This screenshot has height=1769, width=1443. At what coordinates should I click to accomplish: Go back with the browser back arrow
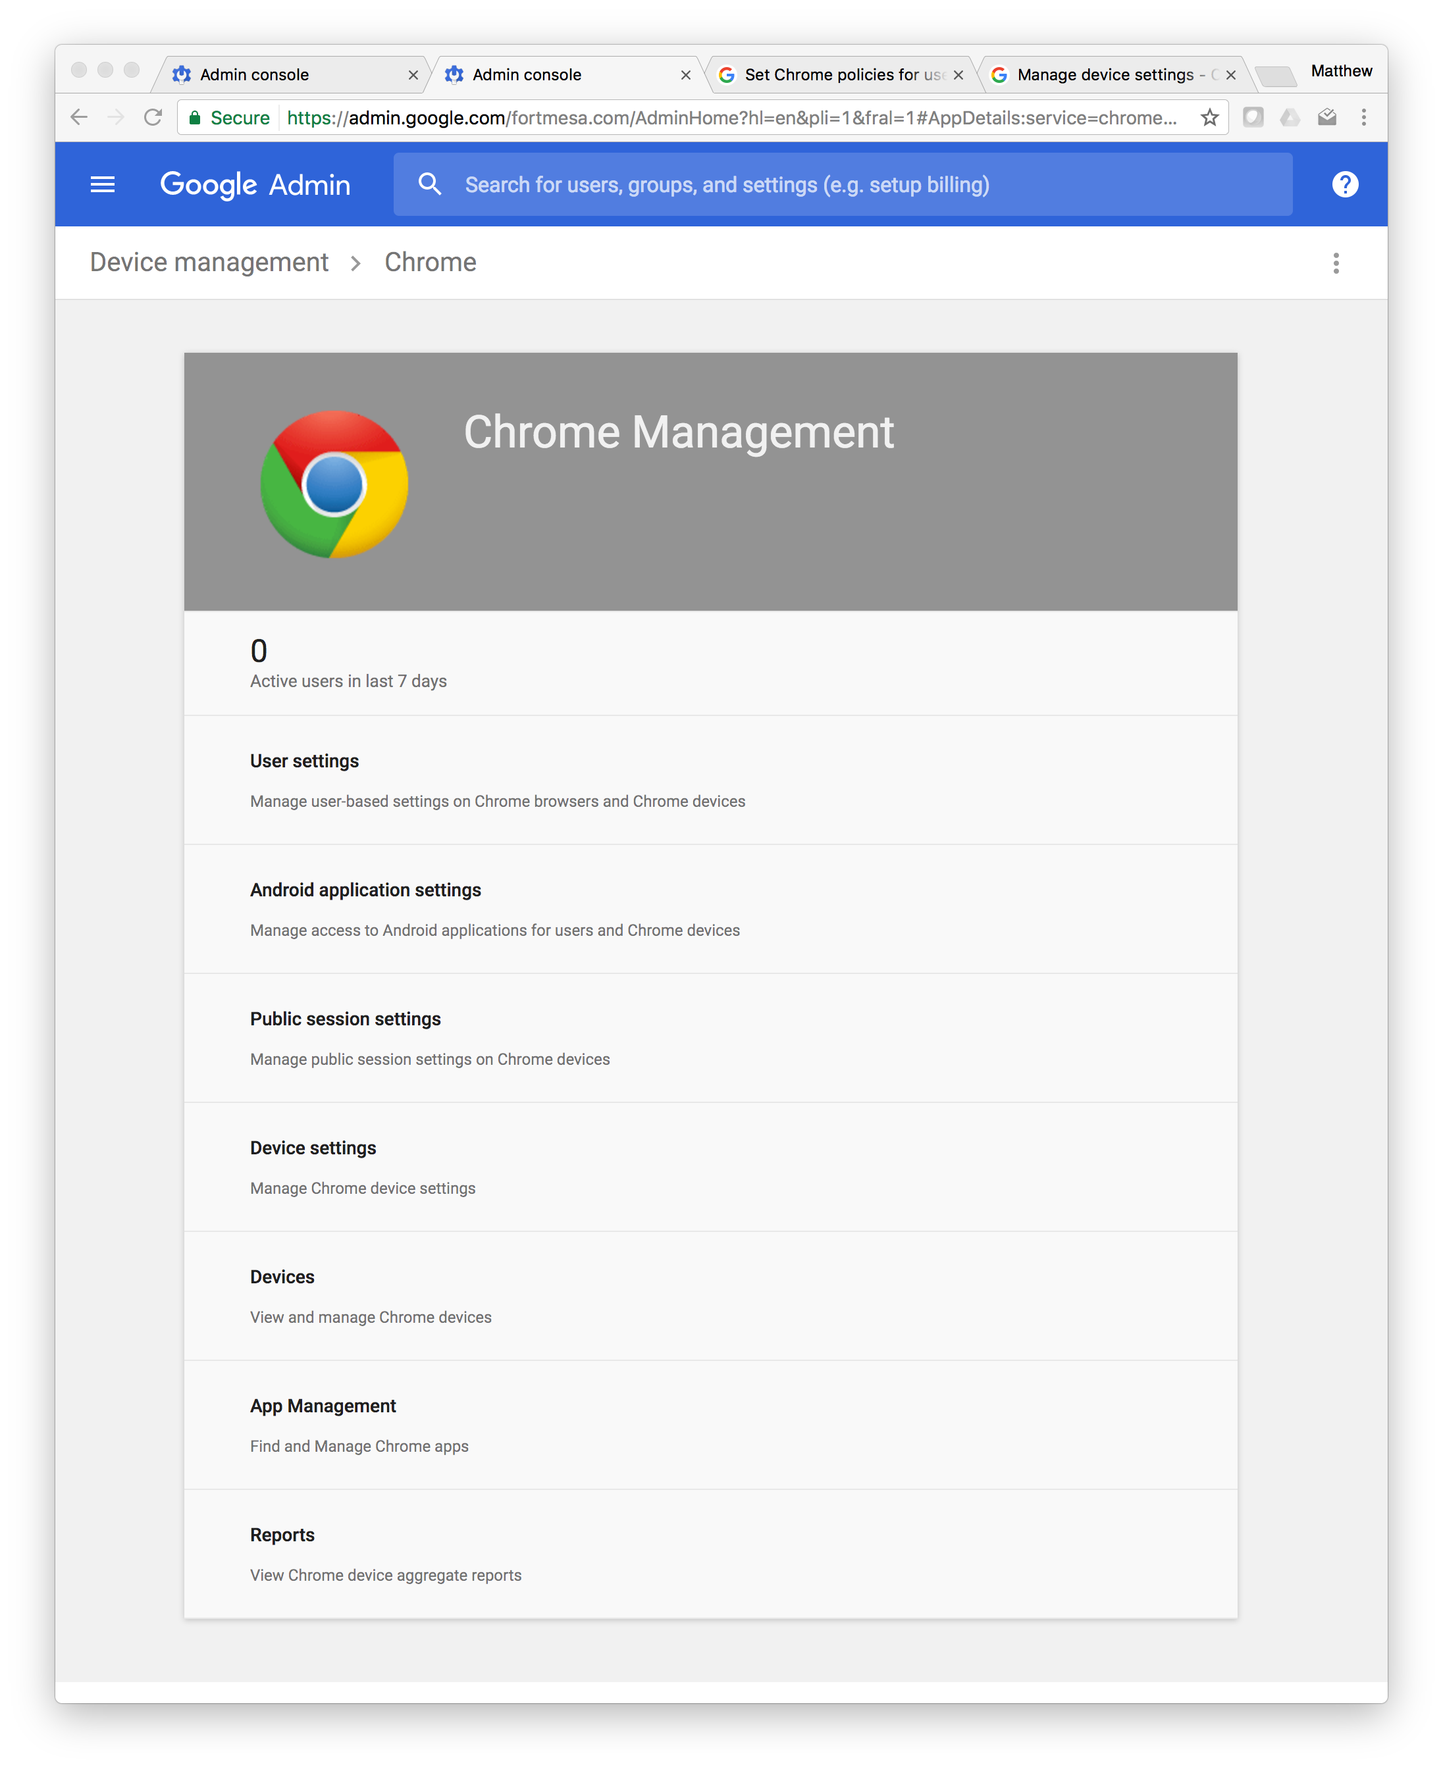click(x=79, y=117)
